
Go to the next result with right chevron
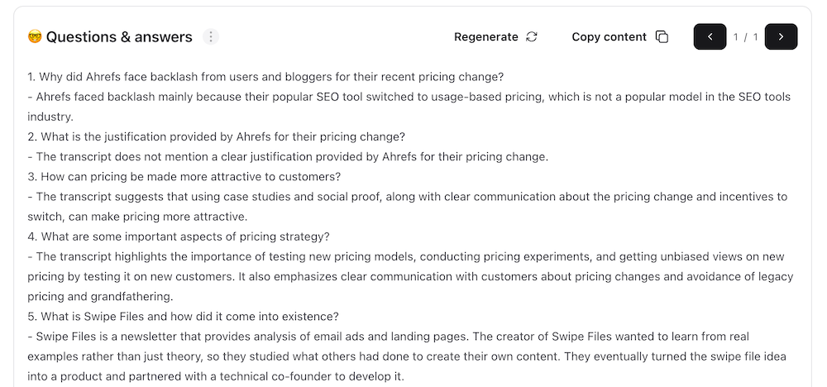pyautogui.click(x=781, y=37)
